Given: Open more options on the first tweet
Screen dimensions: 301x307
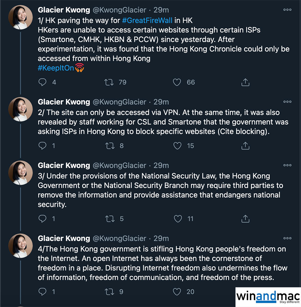Looking at the screenshot, I should pos(287,10).
